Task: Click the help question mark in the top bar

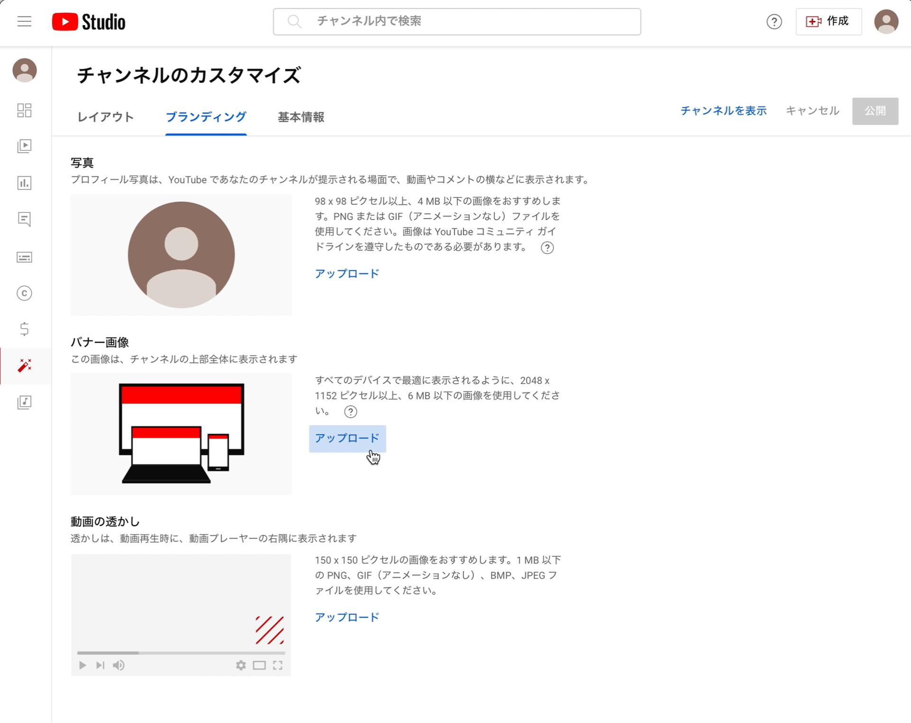Action: [x=774, y=21]
